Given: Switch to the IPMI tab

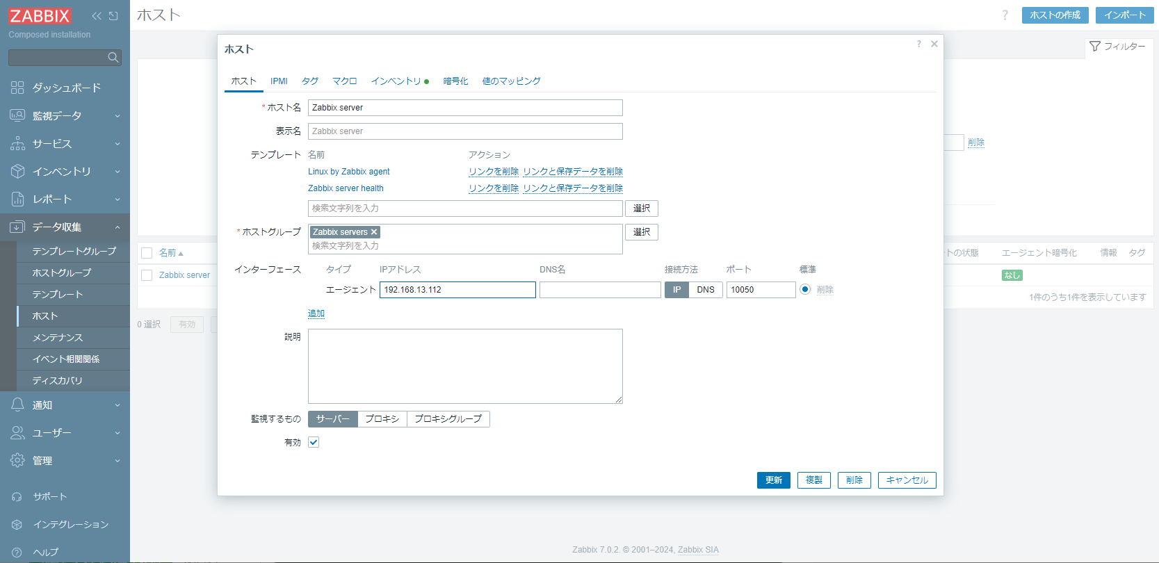Looking at the screenshot, I should tap(279, 81).
